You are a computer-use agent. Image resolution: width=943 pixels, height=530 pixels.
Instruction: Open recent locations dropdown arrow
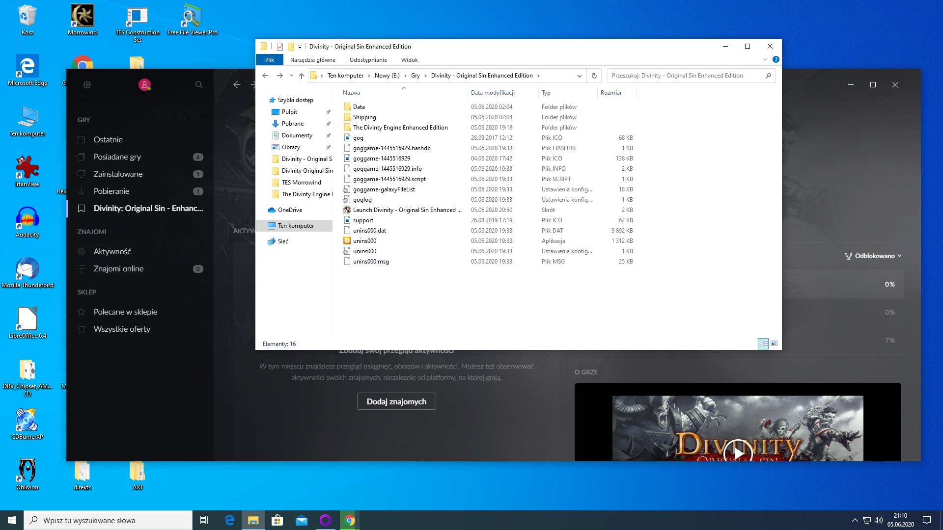pos(291,76)
